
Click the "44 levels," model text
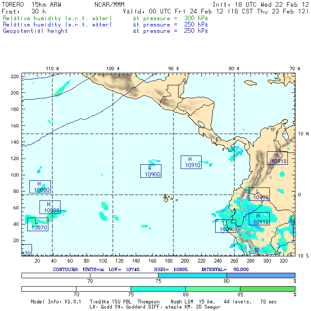pyautogui.click(x=237, y=302)
